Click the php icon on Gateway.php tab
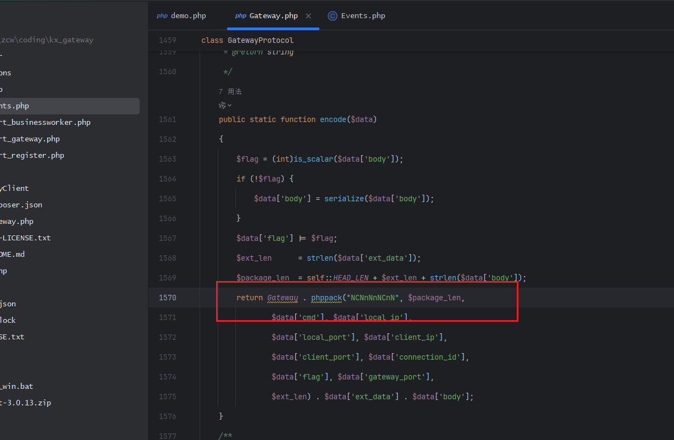 (241, 16)
